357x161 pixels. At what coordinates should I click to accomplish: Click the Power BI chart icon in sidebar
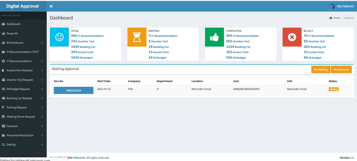[x=3, y=33]
